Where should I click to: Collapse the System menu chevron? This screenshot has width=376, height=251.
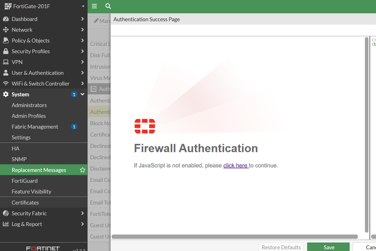82,94
